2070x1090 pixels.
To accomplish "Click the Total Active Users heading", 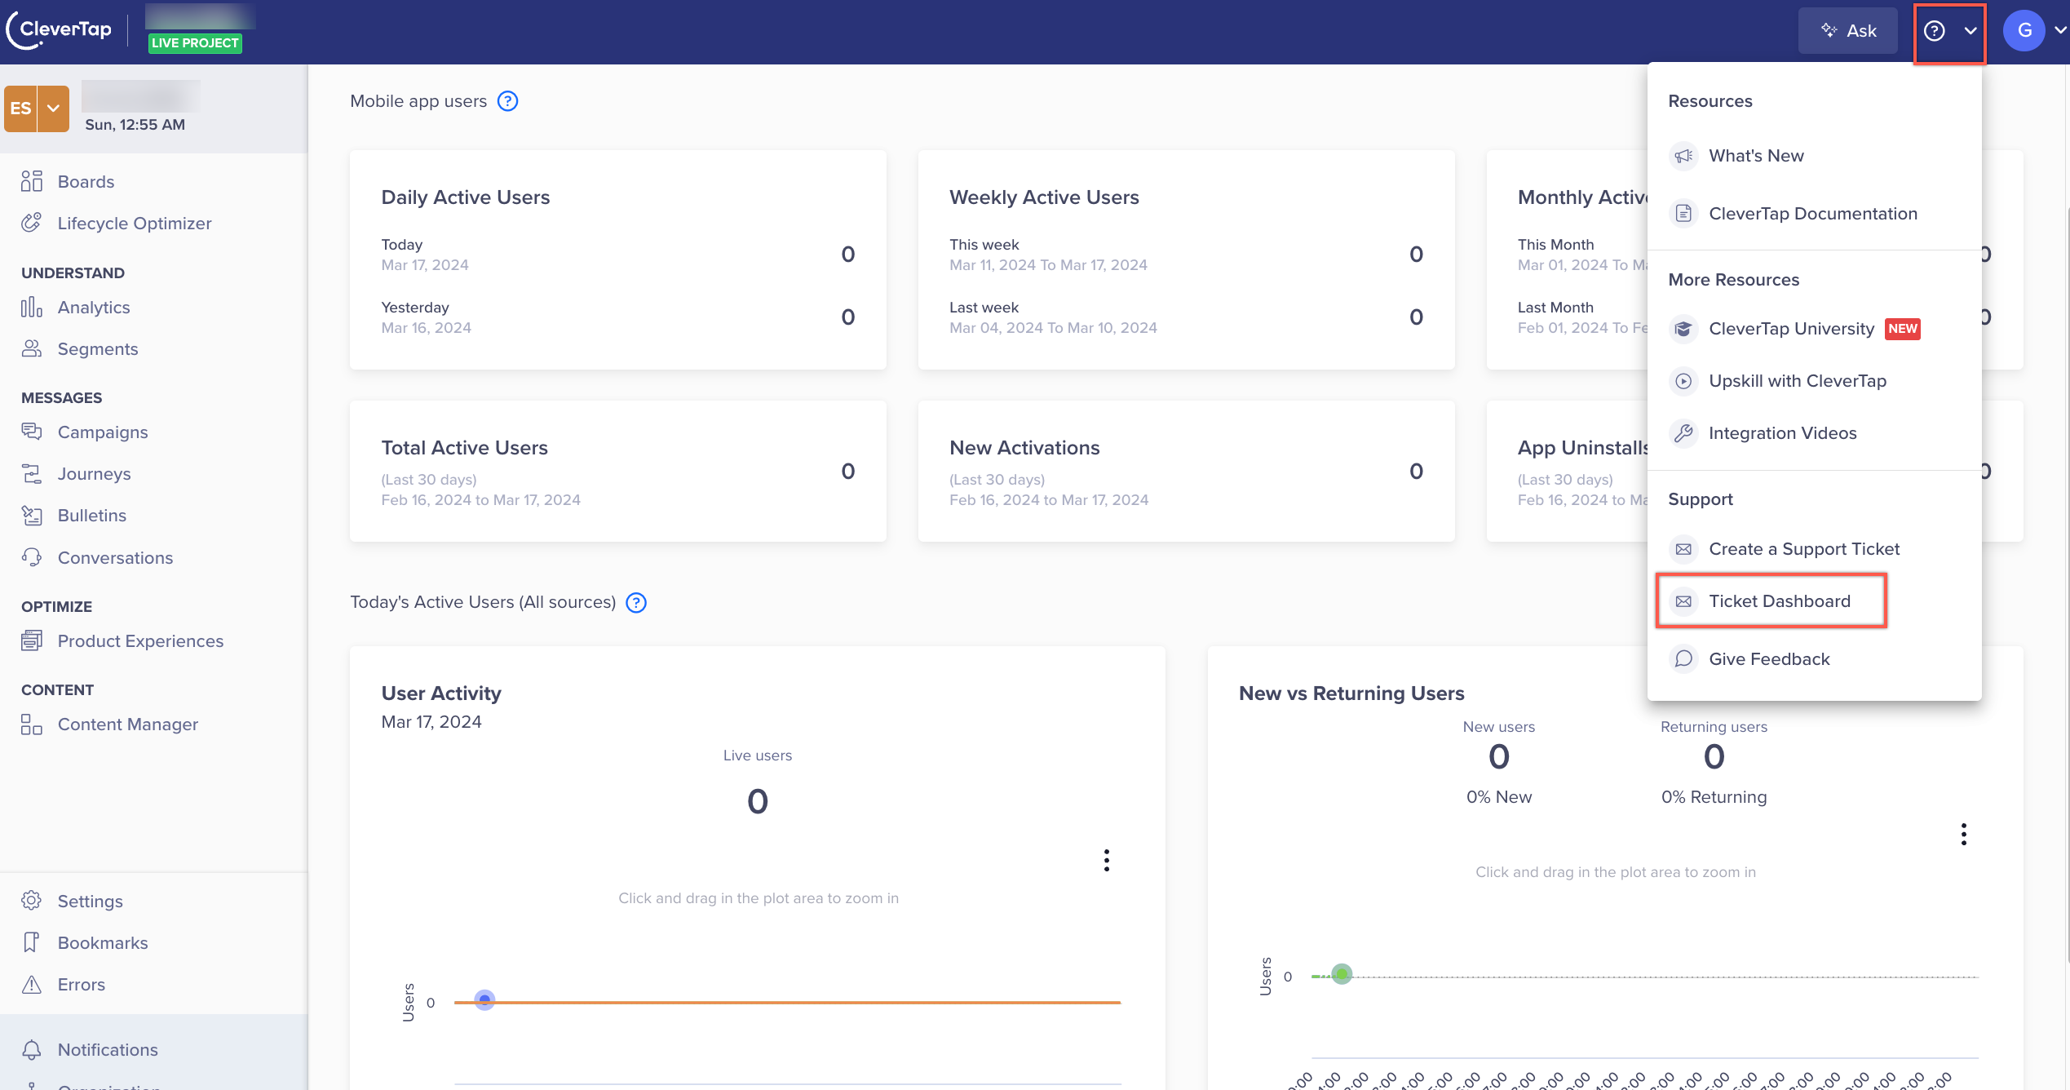I will (464, 448).
